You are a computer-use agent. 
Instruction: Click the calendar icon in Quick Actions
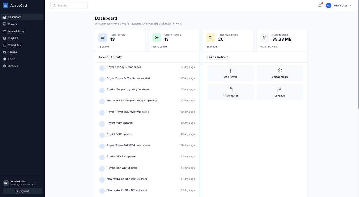pos(280,90)
